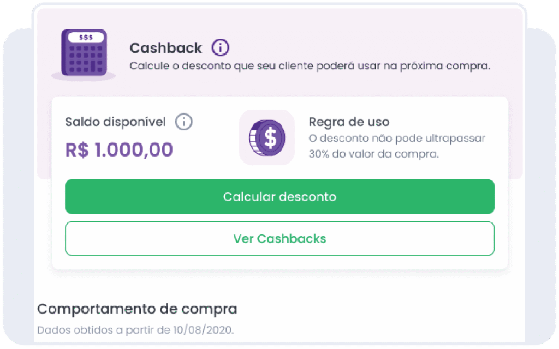Click the Calcule o desconto description line
This screenshot has width=559, height=349.
[x=310, y=66]
